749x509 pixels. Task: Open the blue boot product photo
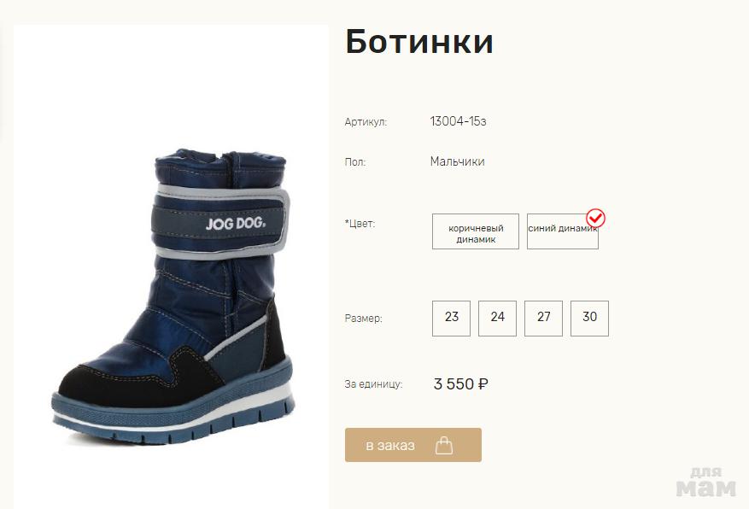pyautogui.click(x=172, y=296)
